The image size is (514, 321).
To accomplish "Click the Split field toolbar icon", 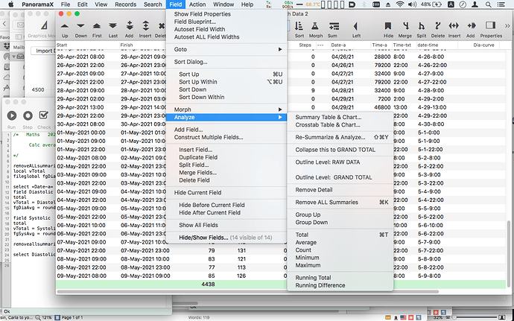I will pos(421,26).
